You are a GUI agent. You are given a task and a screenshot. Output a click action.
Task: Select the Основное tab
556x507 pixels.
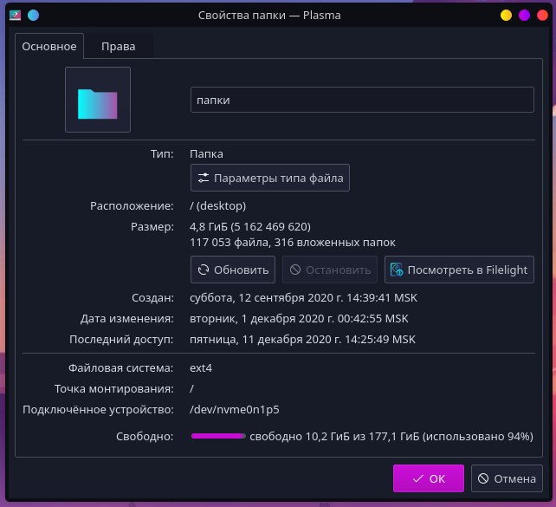click(49, 47)
